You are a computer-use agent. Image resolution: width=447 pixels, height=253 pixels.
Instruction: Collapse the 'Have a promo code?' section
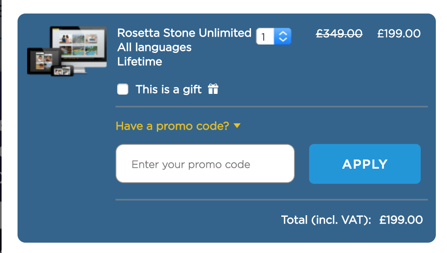(x=171, y=125)
